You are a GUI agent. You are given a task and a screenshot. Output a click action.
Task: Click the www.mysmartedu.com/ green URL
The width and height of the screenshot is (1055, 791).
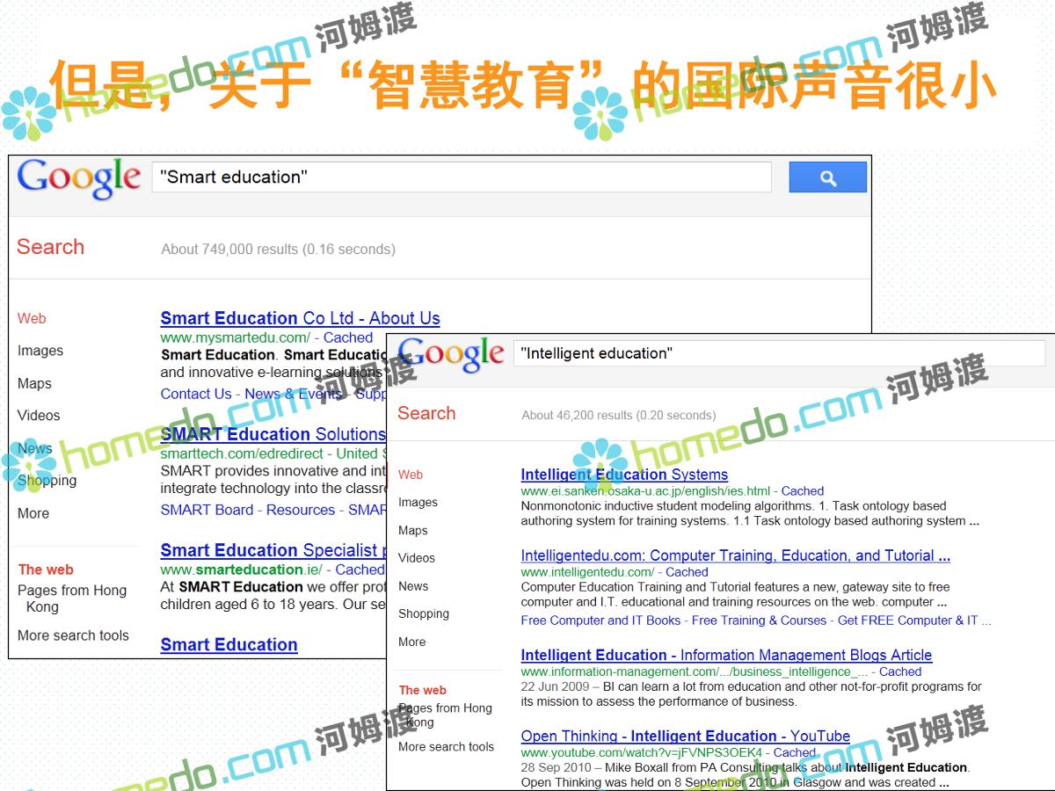click(235, 337)
